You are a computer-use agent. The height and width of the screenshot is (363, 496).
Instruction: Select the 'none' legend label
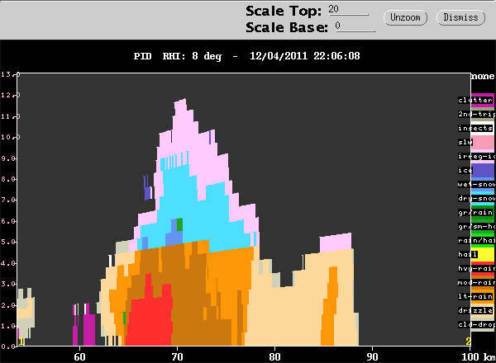coord(483,77)
